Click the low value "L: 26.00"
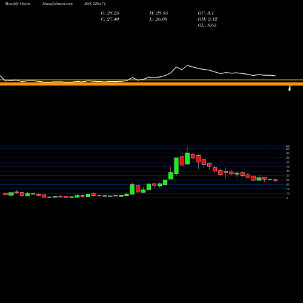 [x=158, y=19]
